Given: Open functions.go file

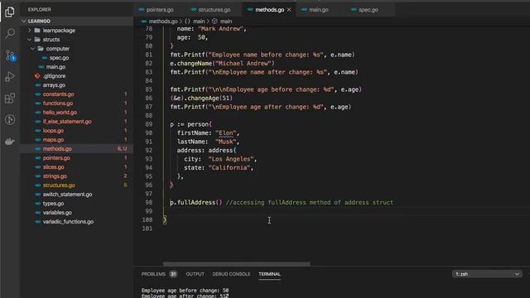Looking at the screenshot, I should (58, 103).
